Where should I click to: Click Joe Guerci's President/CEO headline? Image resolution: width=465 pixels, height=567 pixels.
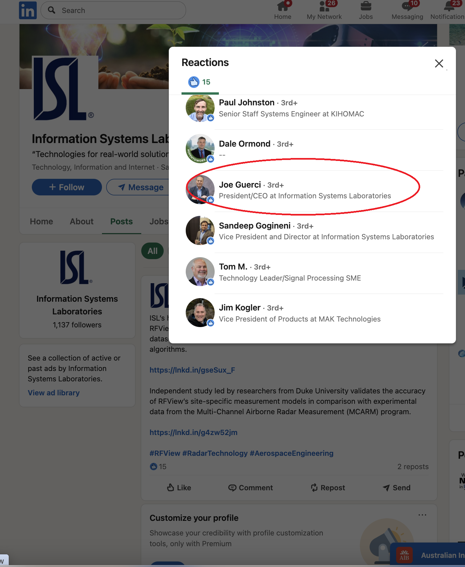[x=305, y=196]
